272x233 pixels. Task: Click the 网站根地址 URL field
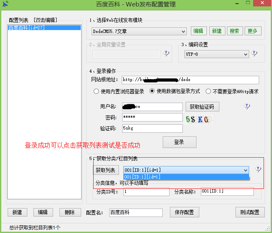coord(190,80)
